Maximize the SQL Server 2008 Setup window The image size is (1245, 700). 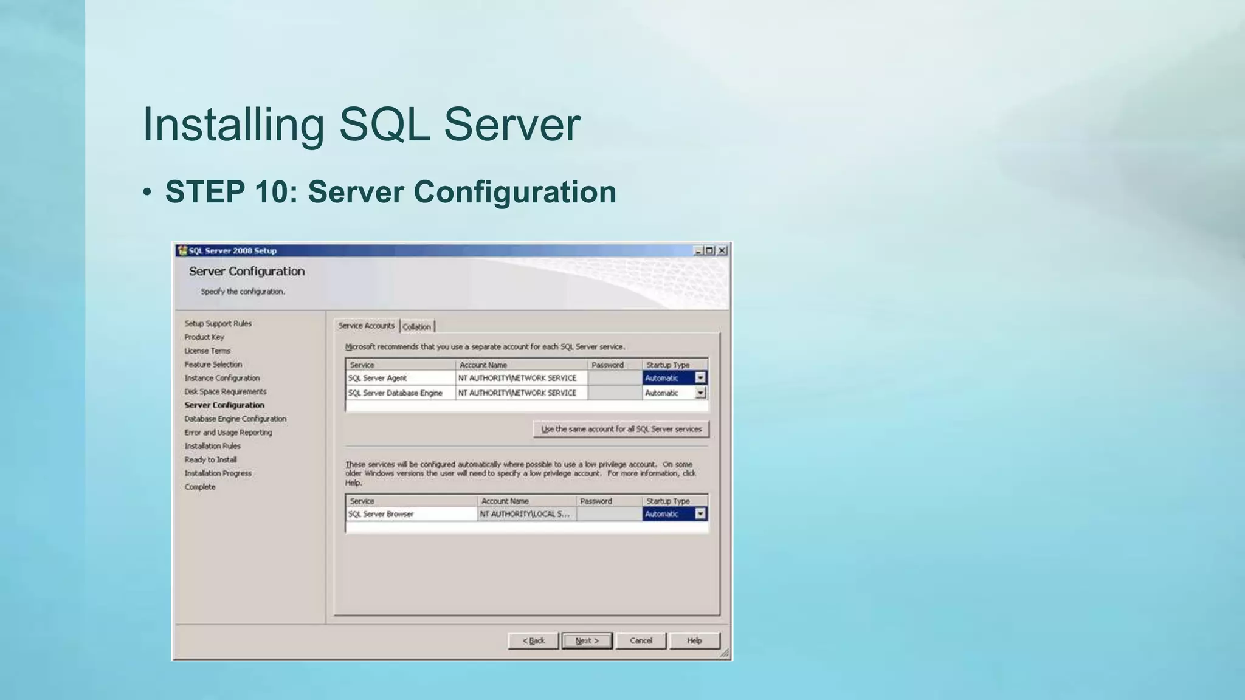(x=709, y=250)
